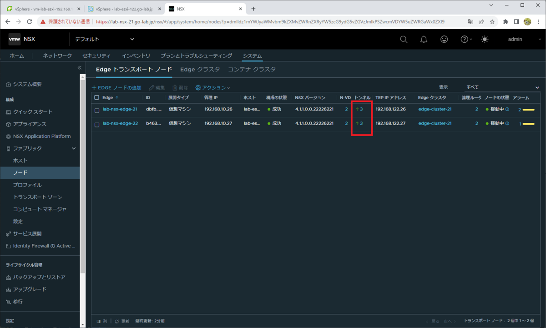Open the browser tab search chevron
546x328 pixels.
(x=491, y=5)
